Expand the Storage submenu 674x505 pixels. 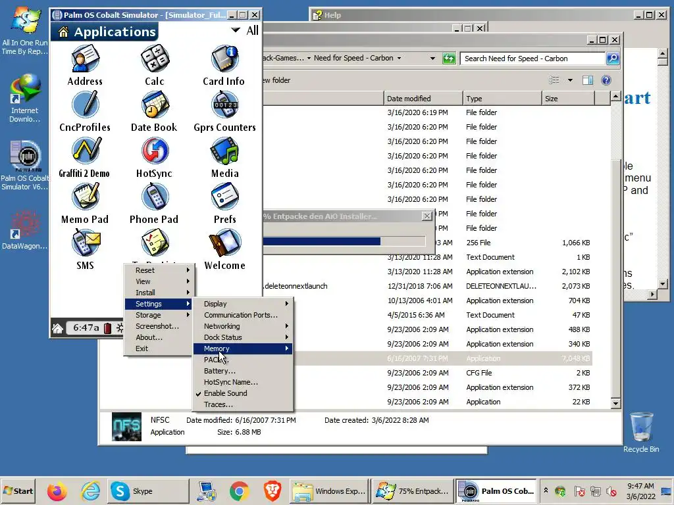click(158, 315)
